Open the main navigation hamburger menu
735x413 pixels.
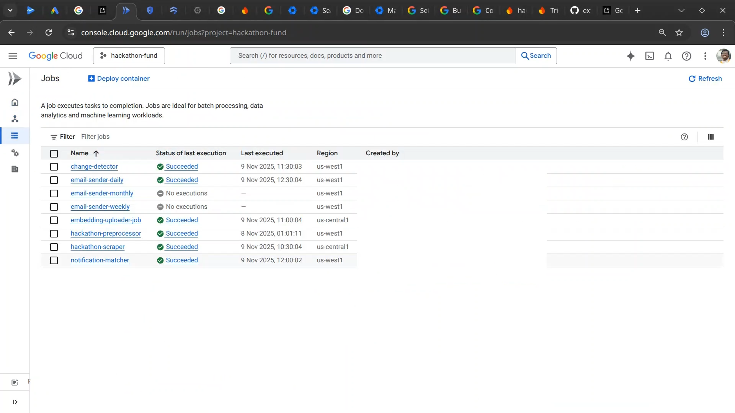(13, 56)
